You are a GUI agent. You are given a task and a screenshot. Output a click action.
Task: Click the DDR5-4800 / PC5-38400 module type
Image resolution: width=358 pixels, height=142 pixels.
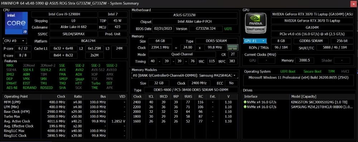191,90
